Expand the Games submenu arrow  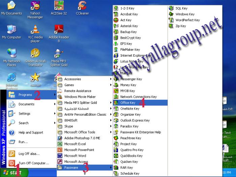click(x=111, y=85)
